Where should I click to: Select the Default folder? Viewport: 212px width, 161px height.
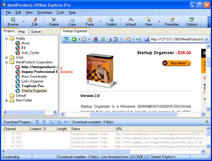click(21, 96)
